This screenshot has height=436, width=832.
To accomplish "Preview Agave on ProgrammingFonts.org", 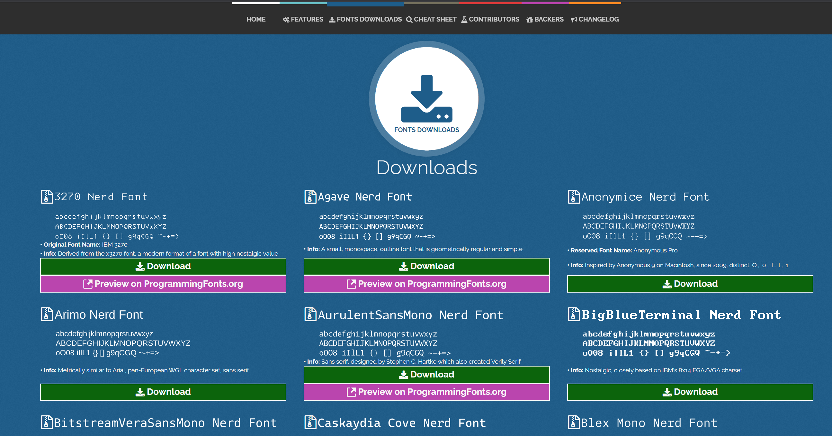I will click(426, 284).
